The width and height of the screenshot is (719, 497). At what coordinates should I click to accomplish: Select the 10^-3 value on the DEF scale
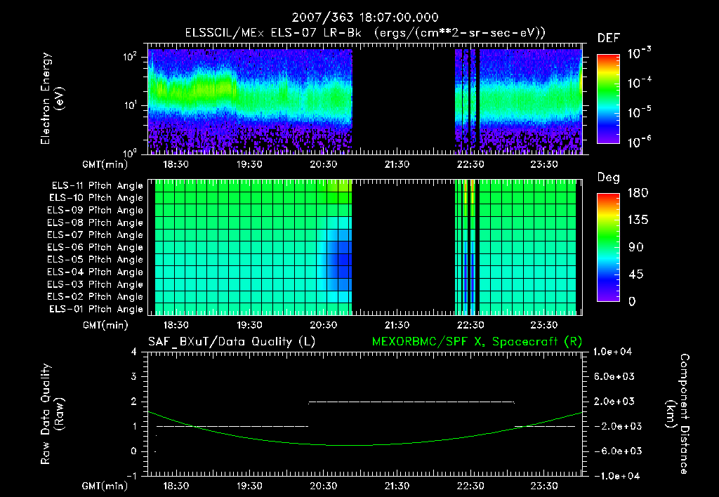(x=640, y=53)
